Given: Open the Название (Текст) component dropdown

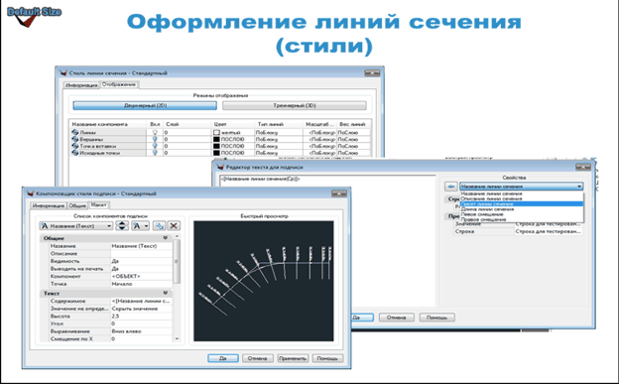Looking at the screenshot, I should tap(76, 225).
